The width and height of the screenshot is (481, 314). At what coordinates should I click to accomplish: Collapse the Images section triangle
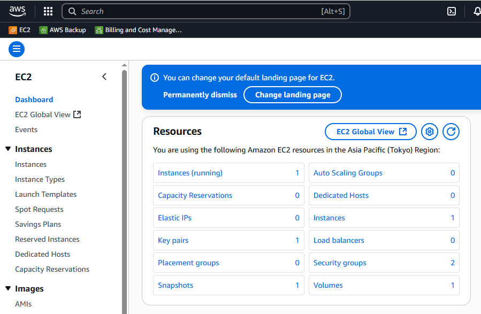pyautogui.click(x=8, y=288)
